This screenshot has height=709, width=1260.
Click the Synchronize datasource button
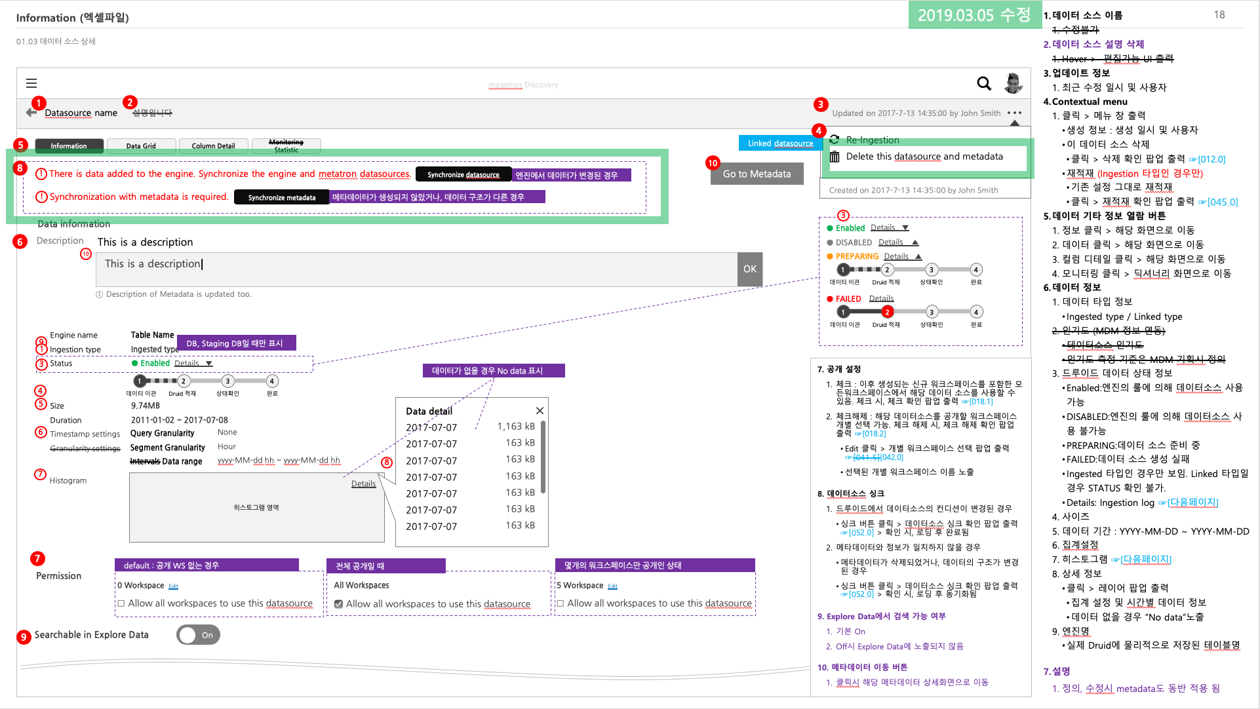463,174
